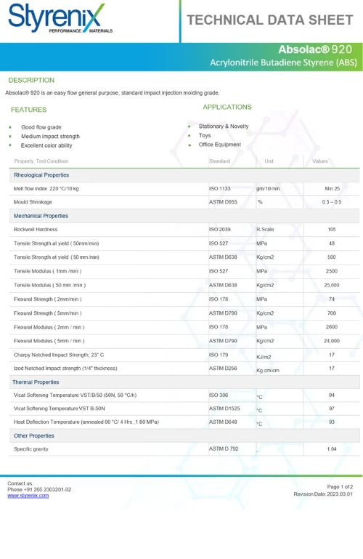This screenshot has width=363, height=559.
Task: Click the FEATURES heading
Action: tap(29, 110)
